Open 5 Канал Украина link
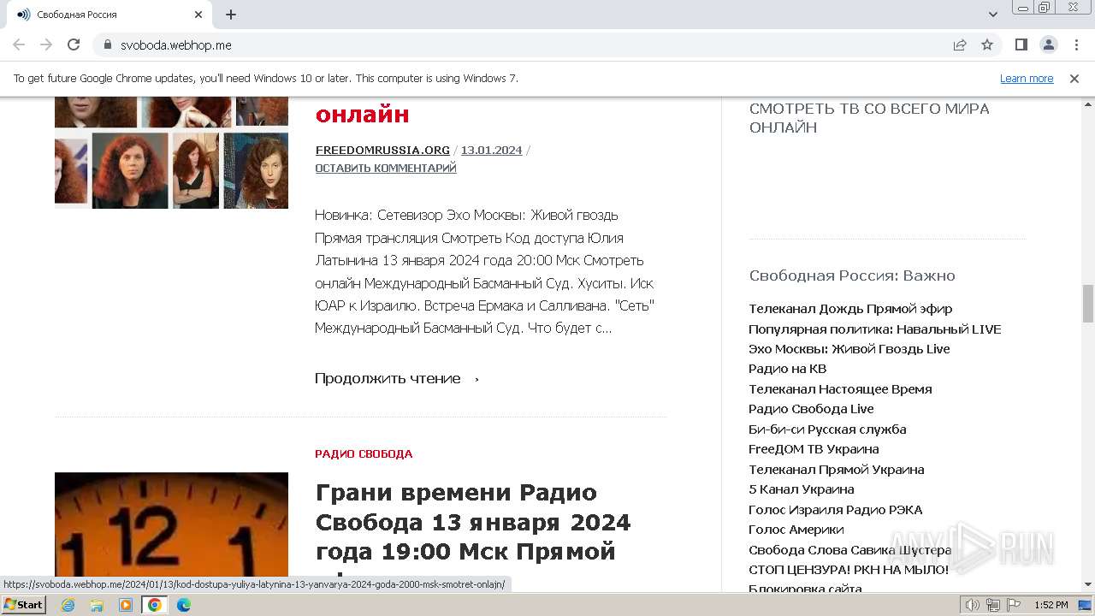The height and width of the screenshot is (616, 1095). click(x=801, y=489)
